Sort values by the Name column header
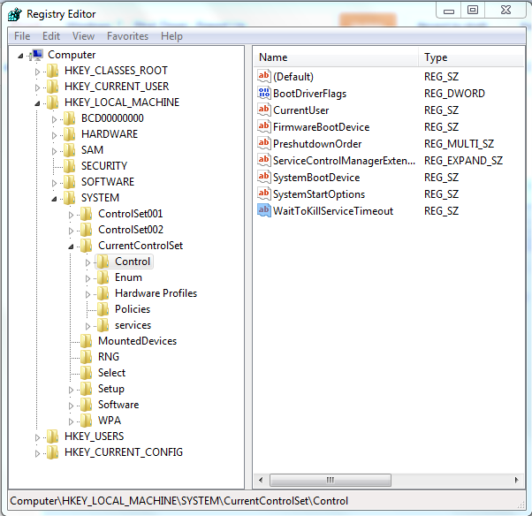532x516 pixels. point(336,57)
